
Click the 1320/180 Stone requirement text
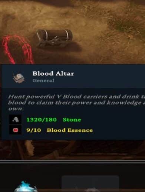[54, 120]
